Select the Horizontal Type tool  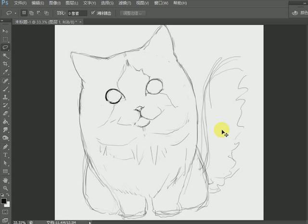pos(6,155)
